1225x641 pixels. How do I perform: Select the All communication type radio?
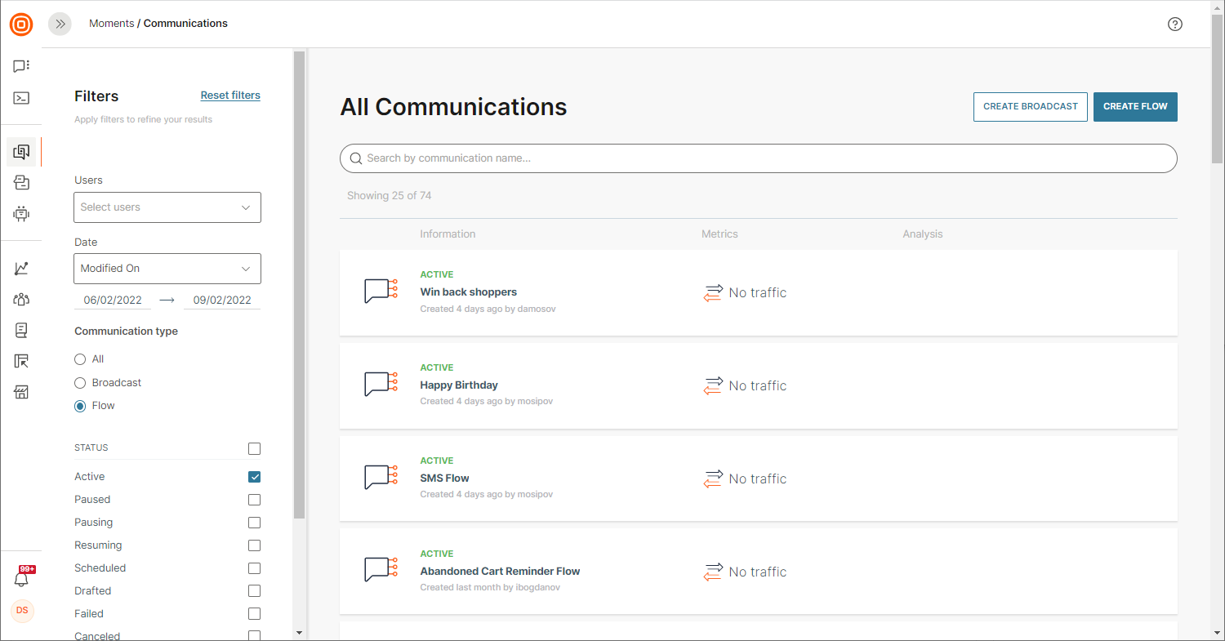[80, 359]
